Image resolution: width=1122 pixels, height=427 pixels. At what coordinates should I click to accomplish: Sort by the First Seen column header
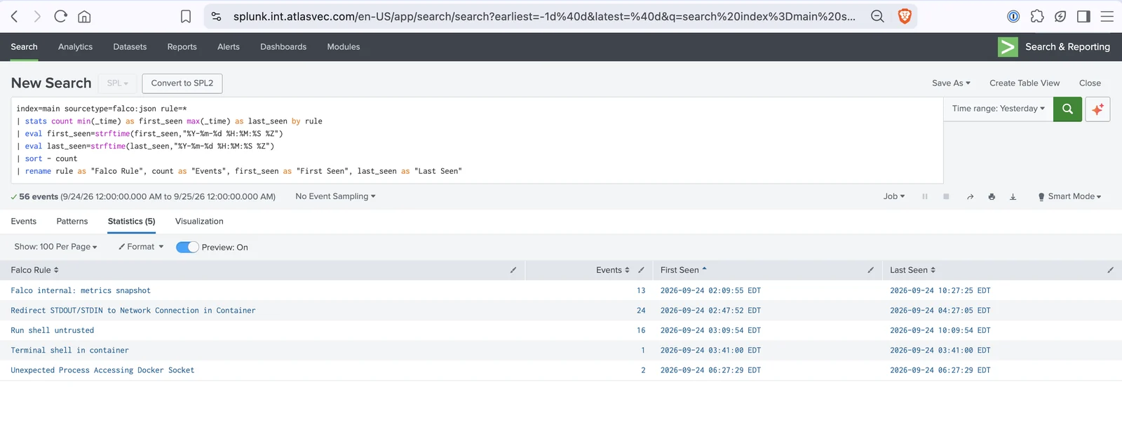(684, 270)
